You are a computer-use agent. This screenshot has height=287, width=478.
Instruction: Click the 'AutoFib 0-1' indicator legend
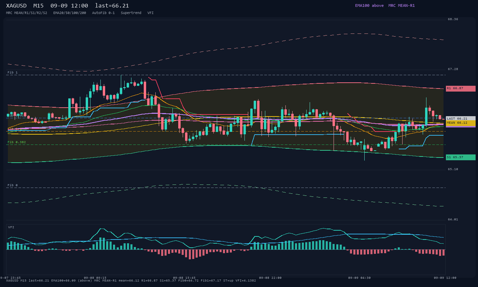103,13
